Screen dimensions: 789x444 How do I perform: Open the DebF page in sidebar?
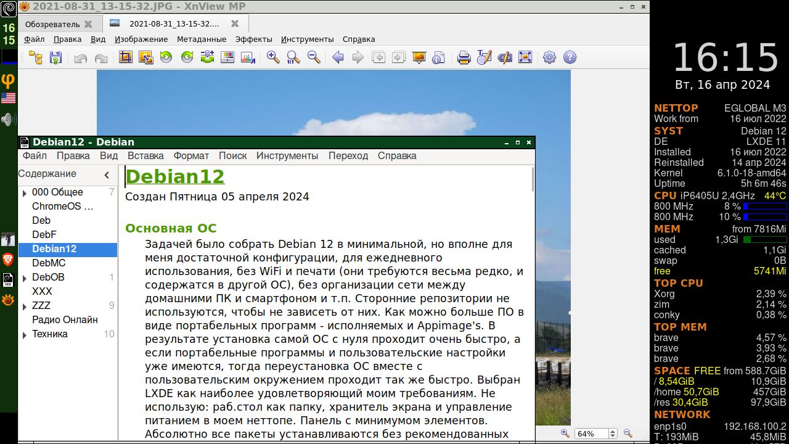pyautogui.click(x=44, y=234)
